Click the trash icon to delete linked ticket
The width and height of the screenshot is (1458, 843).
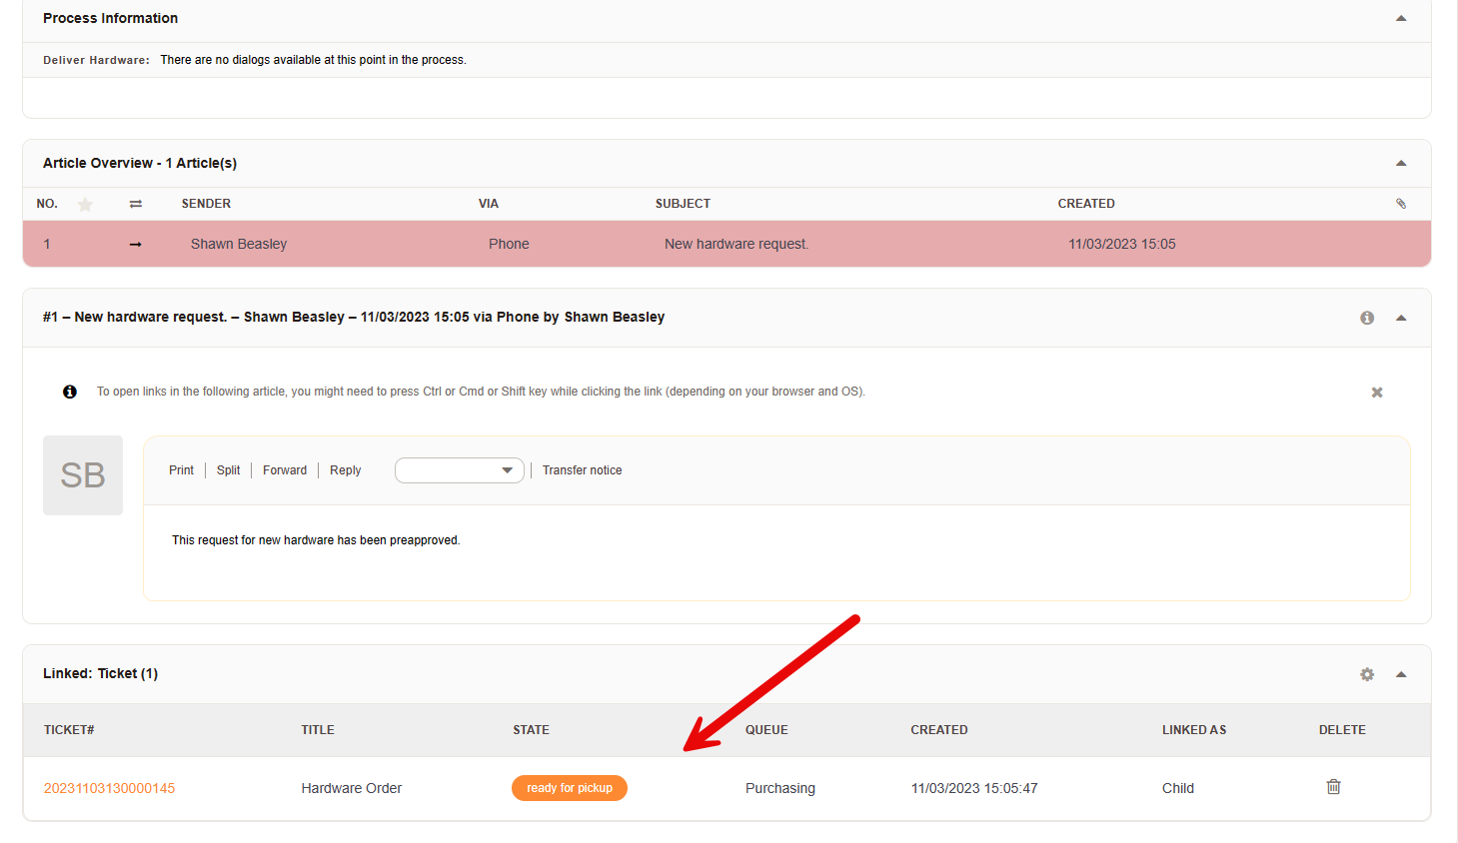coord(1333,787)
